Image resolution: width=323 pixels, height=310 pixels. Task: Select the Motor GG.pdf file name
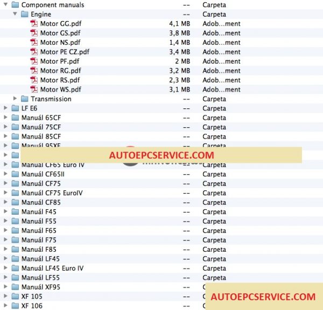[x=61, y=24]
